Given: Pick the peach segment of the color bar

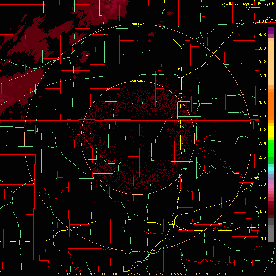Looking at the screenshot, I should [x=271, y=63].
